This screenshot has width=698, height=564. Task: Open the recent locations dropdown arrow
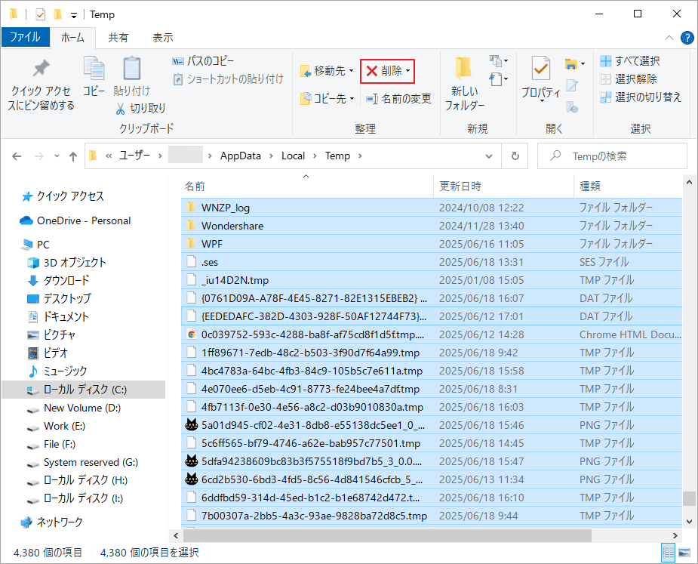[57, 156]
